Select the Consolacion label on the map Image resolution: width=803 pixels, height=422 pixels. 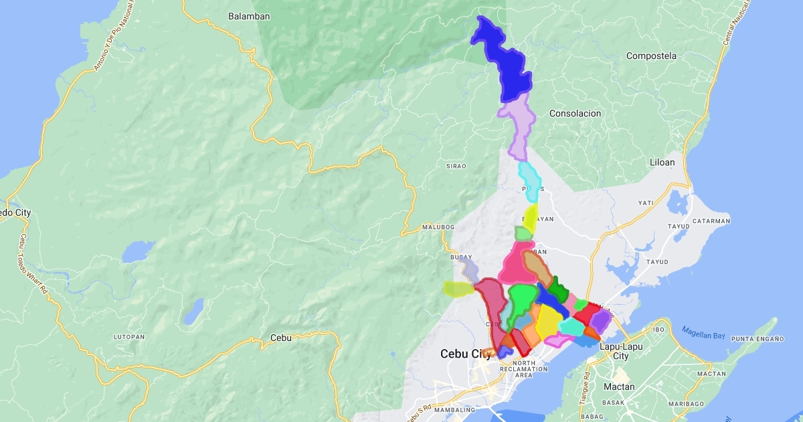575,114
